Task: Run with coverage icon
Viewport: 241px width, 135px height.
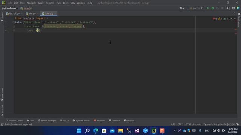Action: pos(218,8)
